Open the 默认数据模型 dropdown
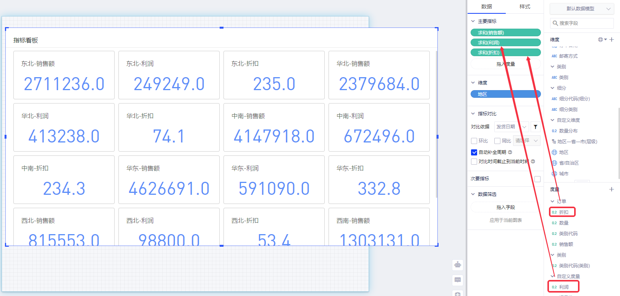This screenshot has height=296, width=620. [581, 9]
